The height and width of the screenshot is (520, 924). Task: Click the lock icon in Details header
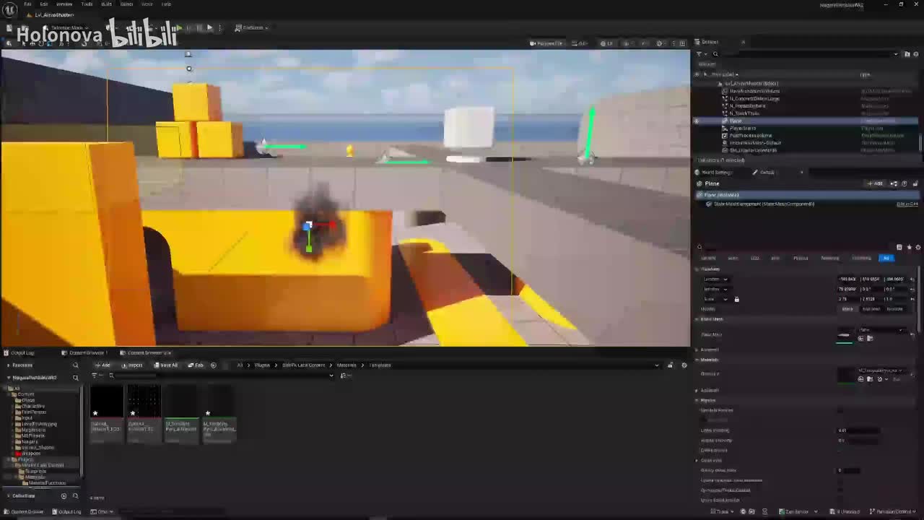click(x=915, y=183)
